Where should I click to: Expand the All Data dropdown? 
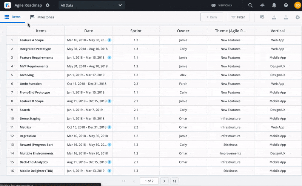[92, 5]
